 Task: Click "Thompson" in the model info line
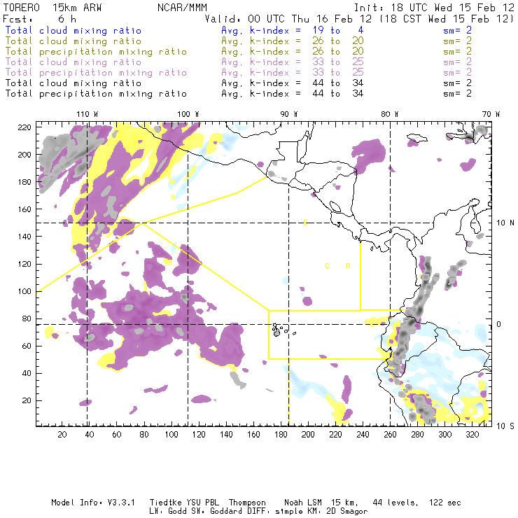[x=247, y=503]
